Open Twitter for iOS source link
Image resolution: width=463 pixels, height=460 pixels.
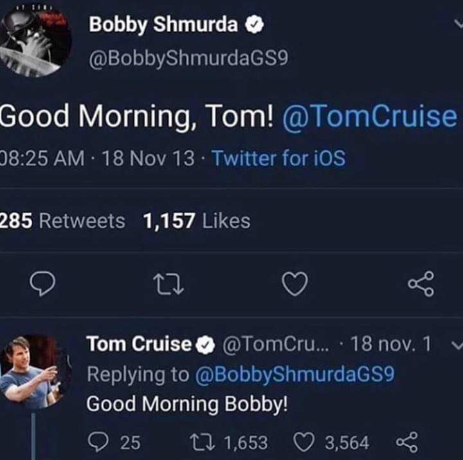point(278,158)
